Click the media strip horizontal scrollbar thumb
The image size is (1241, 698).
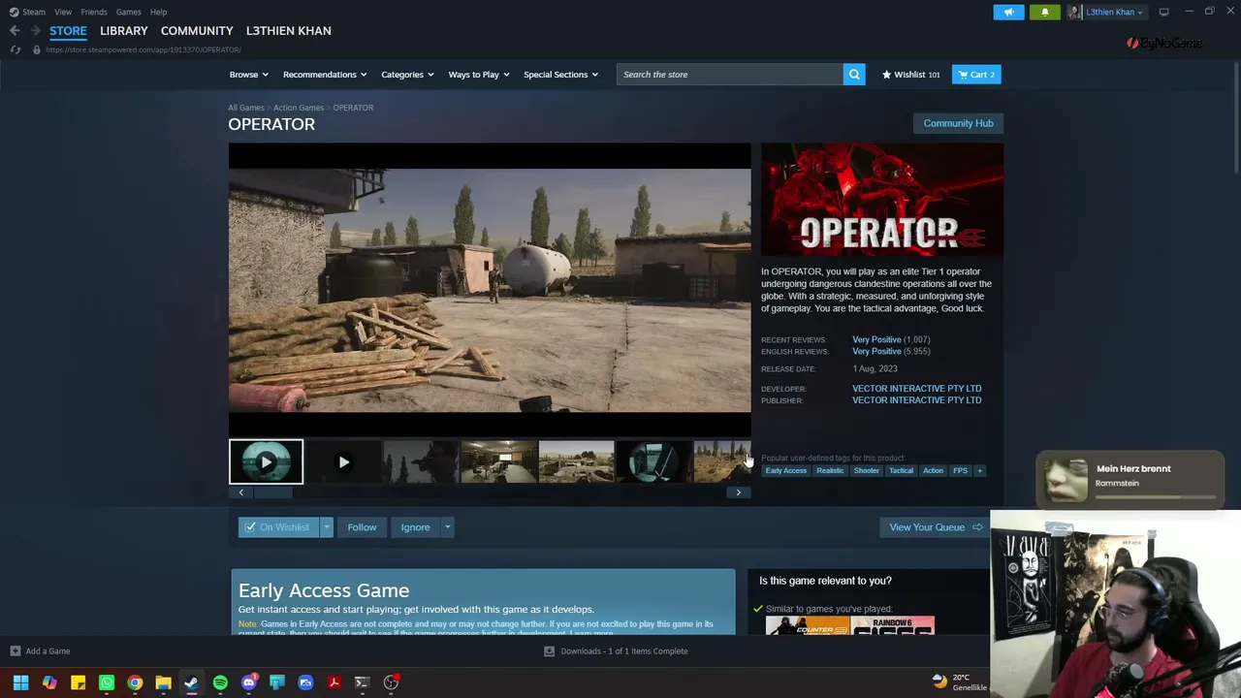272,492
